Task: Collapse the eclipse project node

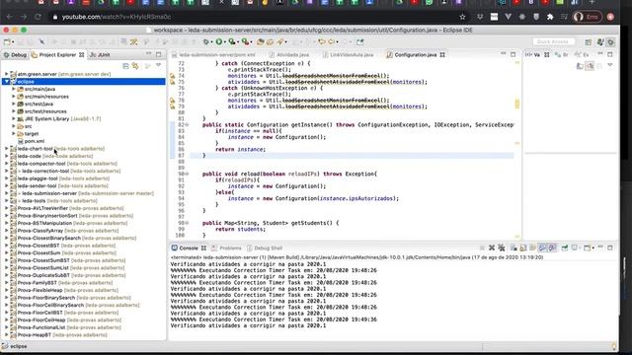Action: click(x=7, y=82)
